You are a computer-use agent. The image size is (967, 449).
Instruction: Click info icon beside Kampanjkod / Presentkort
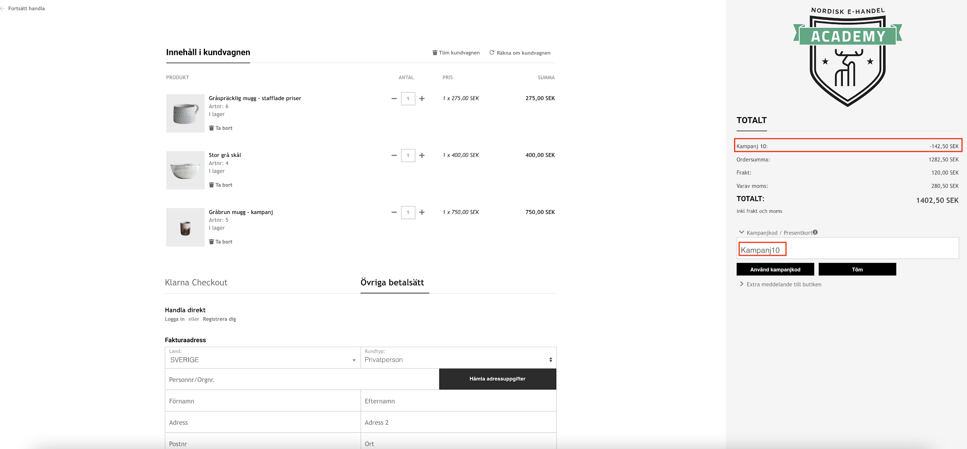pyautogui.click(x=815, y=232)
